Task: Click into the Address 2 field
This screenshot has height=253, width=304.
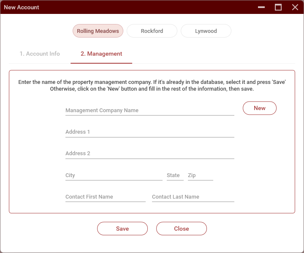Action: click(149, 153)
